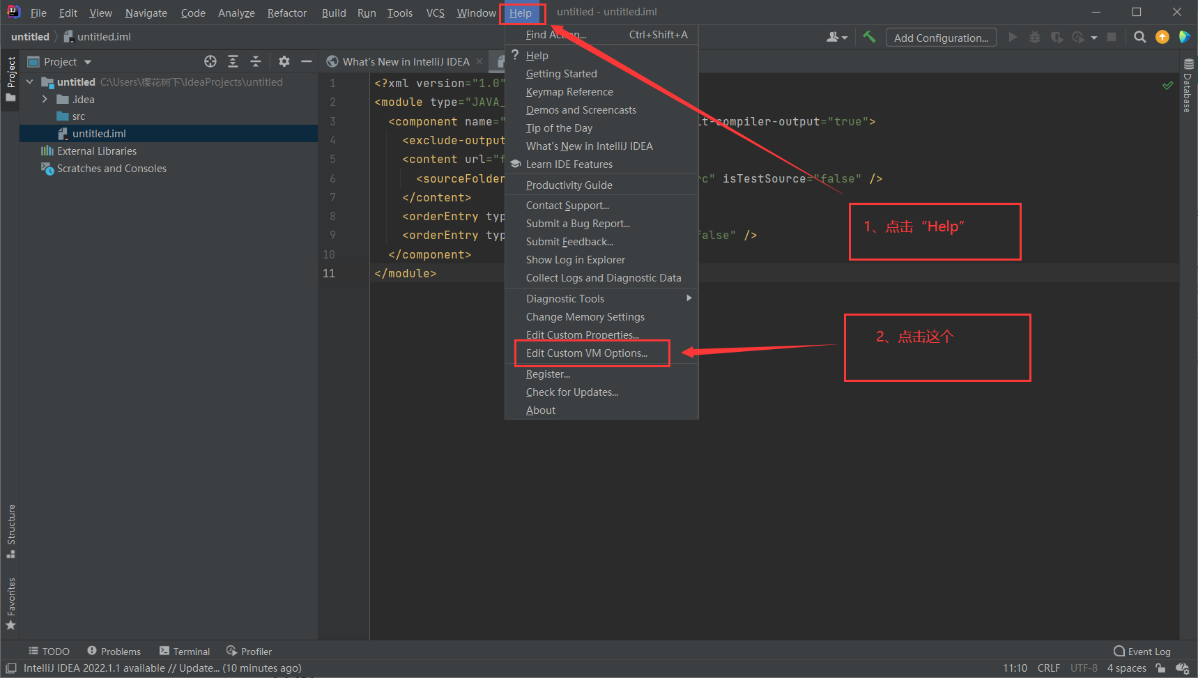Image resolution: width=1198 pixels, height=678 pixels.
Task: Open the Refactor menu
Action: pyautogui.click(x=287, y=13)
